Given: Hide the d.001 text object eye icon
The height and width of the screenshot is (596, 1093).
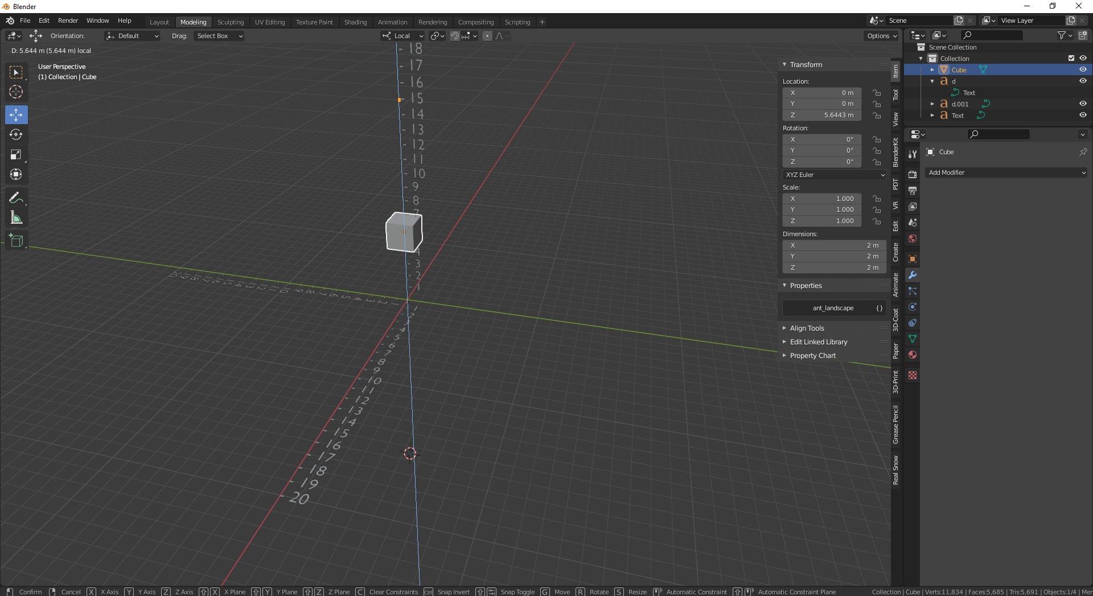Looking at the screenshot, I should [1083, 104].
